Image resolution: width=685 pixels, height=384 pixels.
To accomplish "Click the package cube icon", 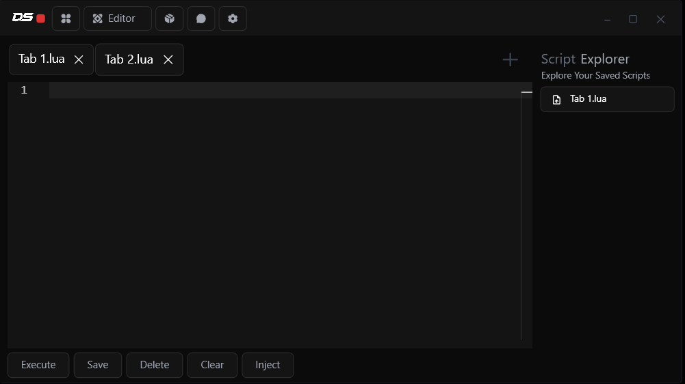I will click(x=169, y=18).
